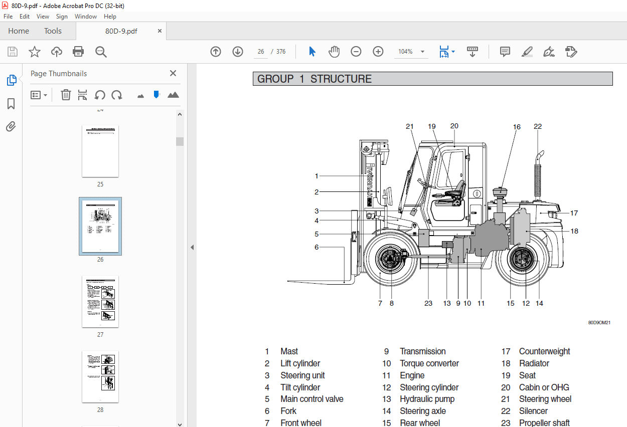Click the icon right of the trash
The image size is (627, 427).
pyautogui.click(x=83, y=95)
